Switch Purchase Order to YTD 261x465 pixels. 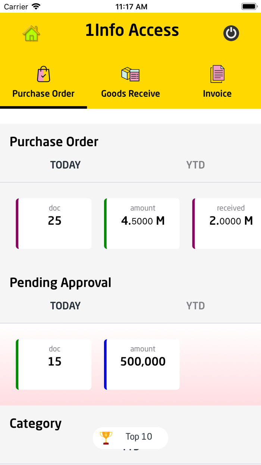pos(195,165)
